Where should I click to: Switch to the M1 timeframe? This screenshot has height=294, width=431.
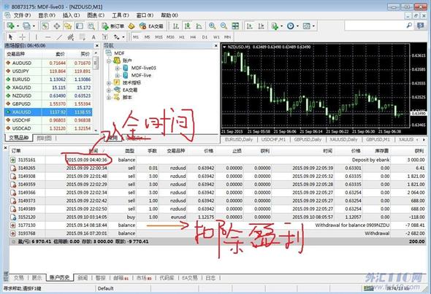[136, 36]
